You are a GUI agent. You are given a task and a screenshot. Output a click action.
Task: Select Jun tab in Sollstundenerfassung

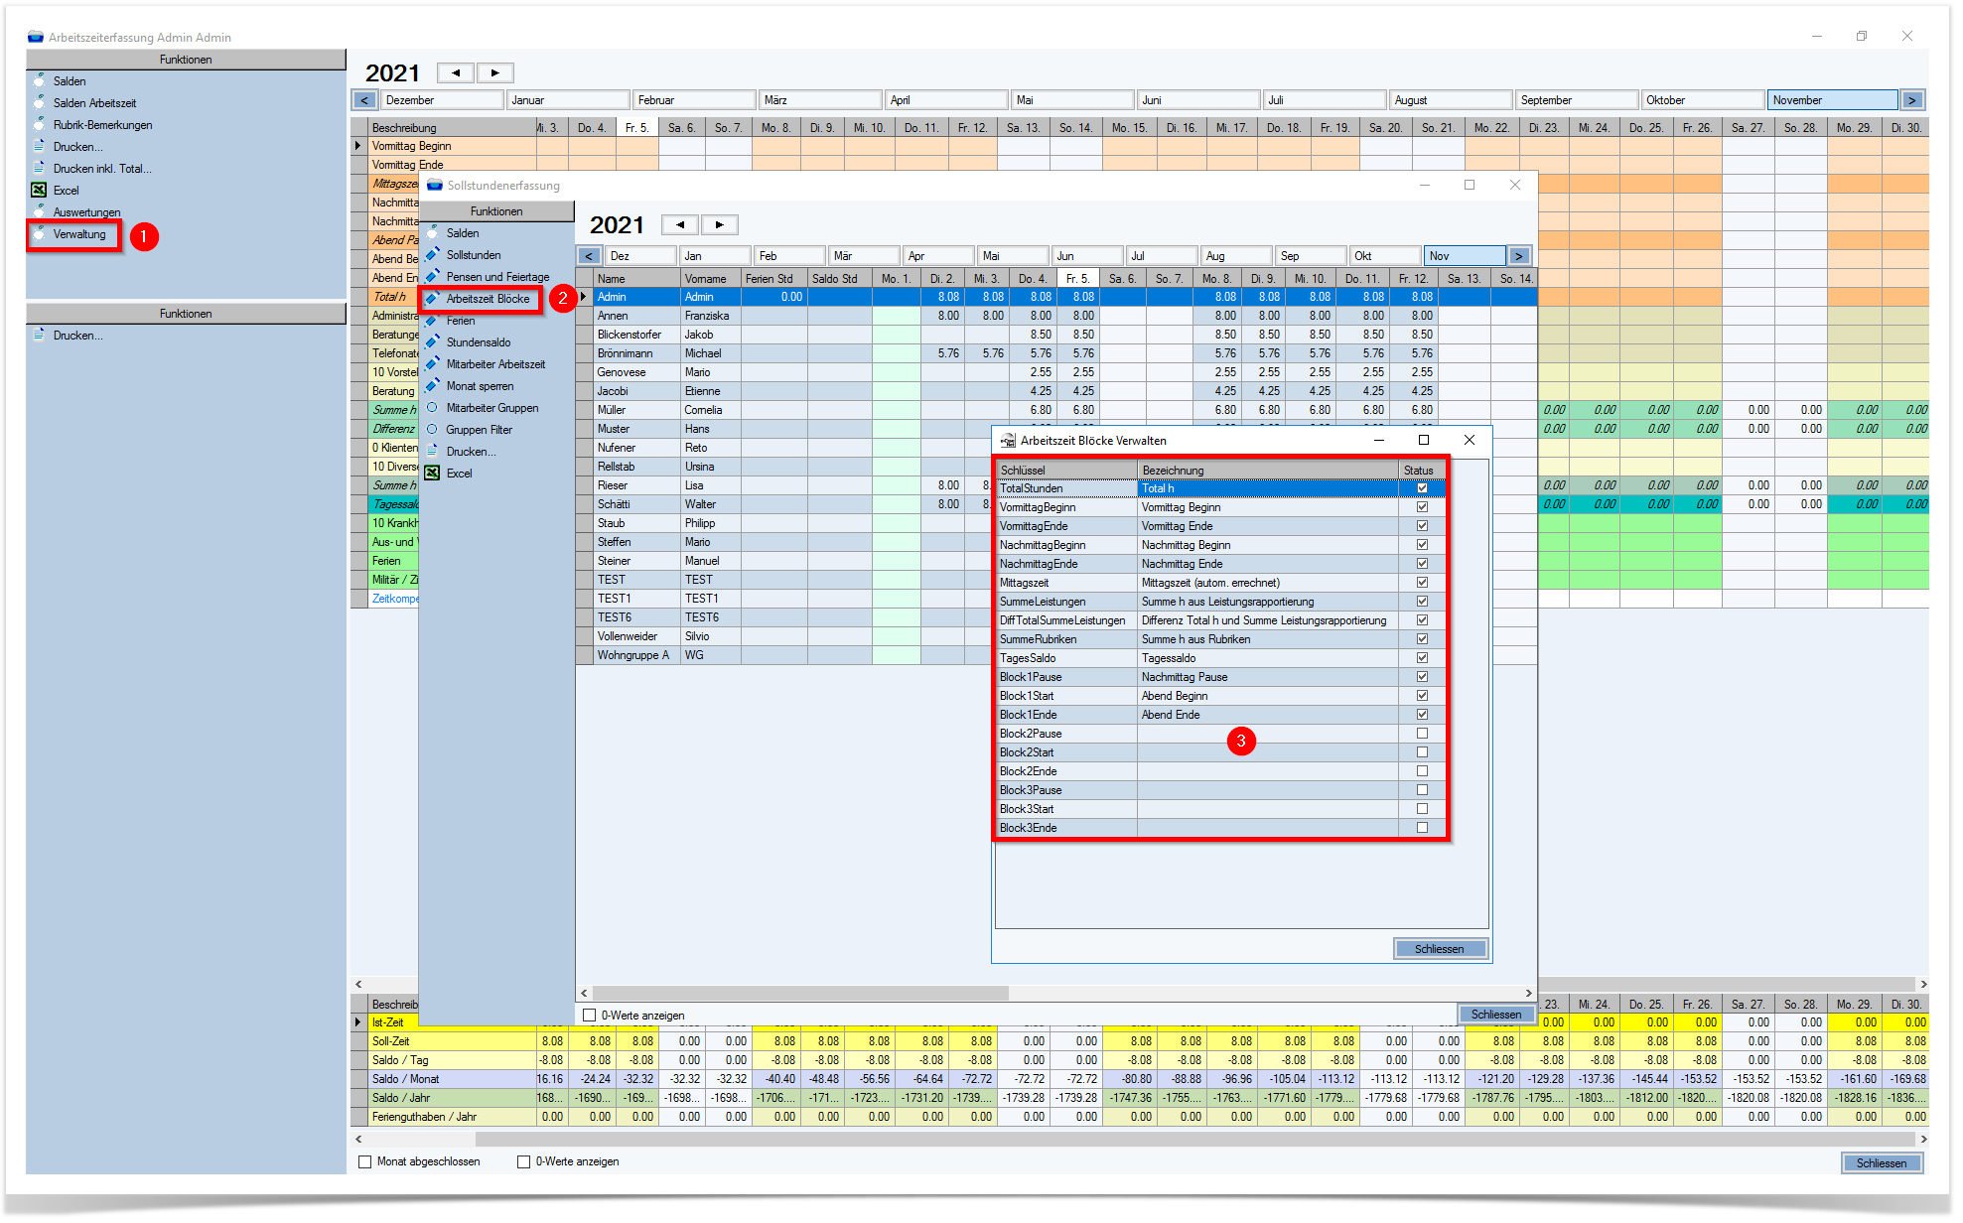pos(1087,256)
